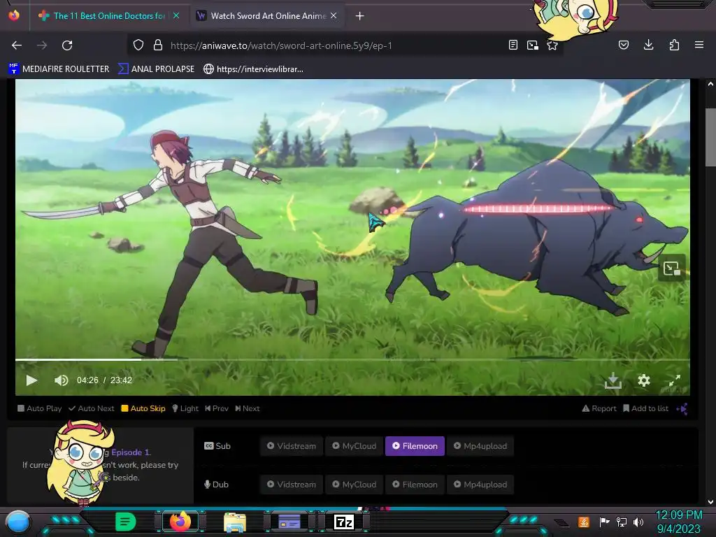
Task: Click the share icon beside Add to list
Action: [681, 408]
